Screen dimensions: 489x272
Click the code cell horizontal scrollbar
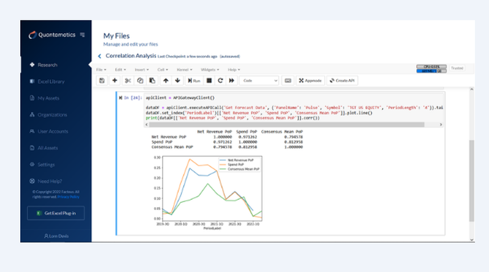coord(286,124)
